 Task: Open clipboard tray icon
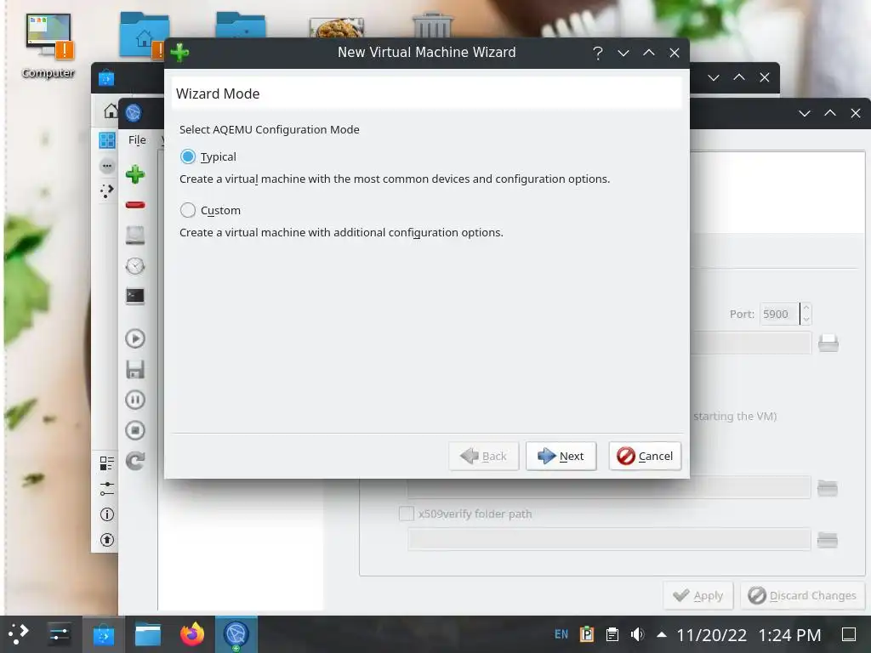612,634
